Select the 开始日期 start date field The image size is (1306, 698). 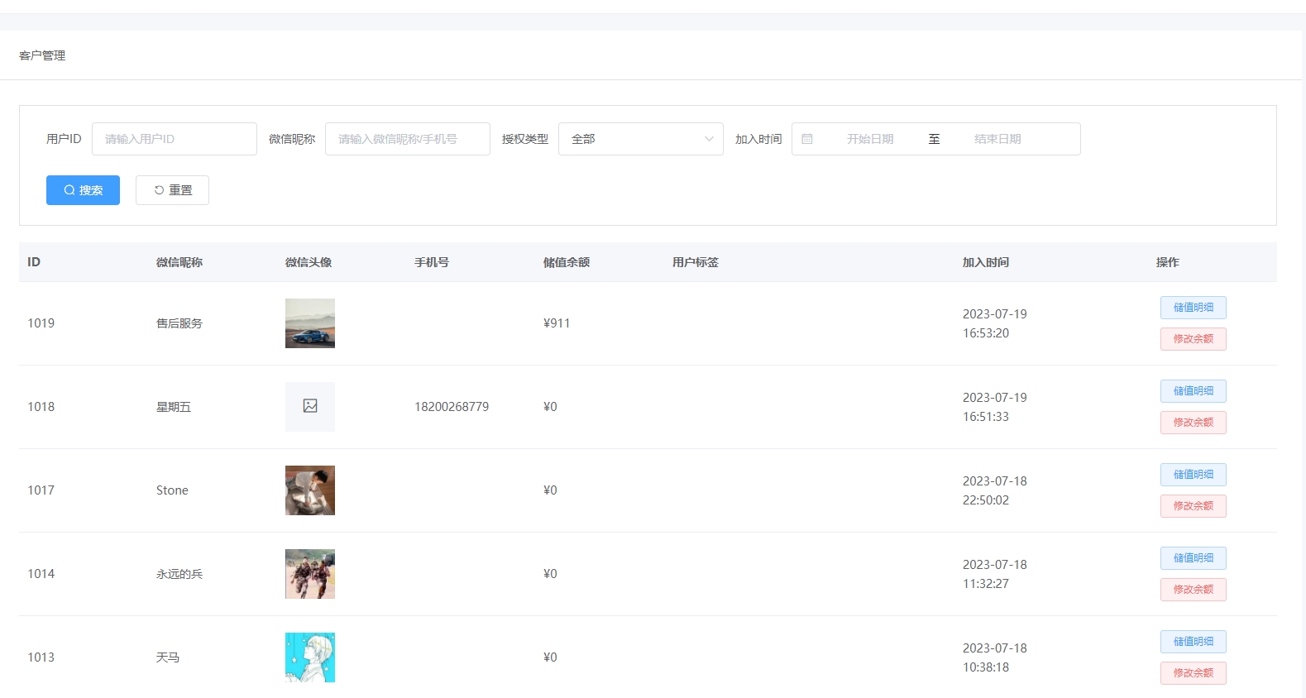pos(870,139)
